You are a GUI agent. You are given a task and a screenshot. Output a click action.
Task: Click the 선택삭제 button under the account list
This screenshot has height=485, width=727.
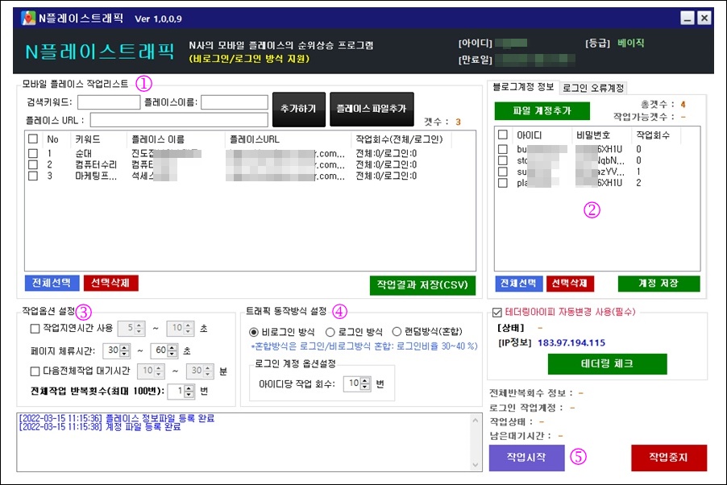(x=570, y=284)
